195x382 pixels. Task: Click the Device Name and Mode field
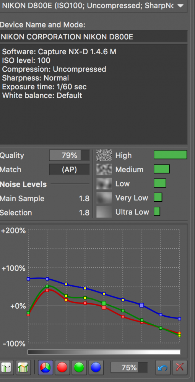[94, 37]
